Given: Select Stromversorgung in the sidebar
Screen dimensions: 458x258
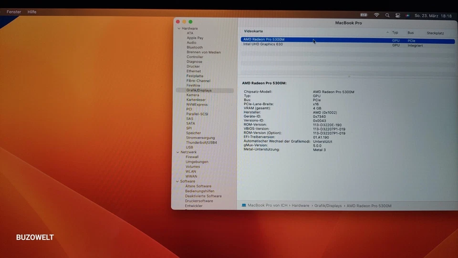Looking at the screenshot, I should [200, 138].
